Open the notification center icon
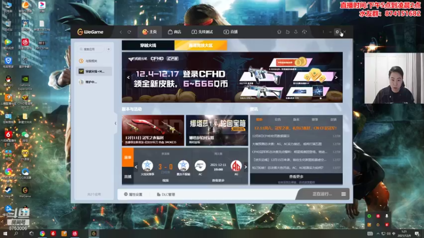 (417, 234)
